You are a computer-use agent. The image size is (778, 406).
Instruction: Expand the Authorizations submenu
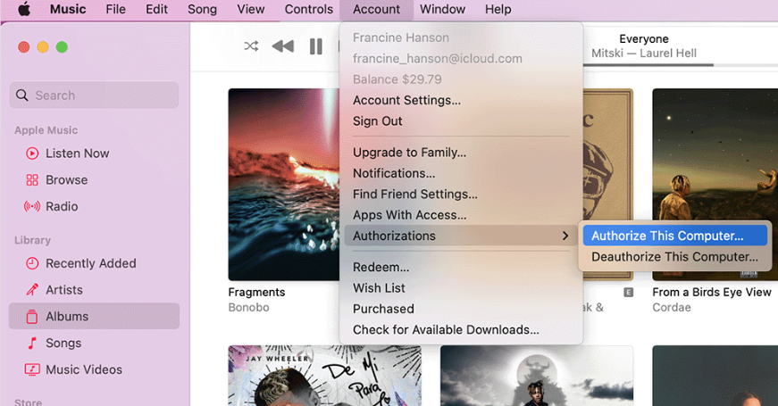461,236
